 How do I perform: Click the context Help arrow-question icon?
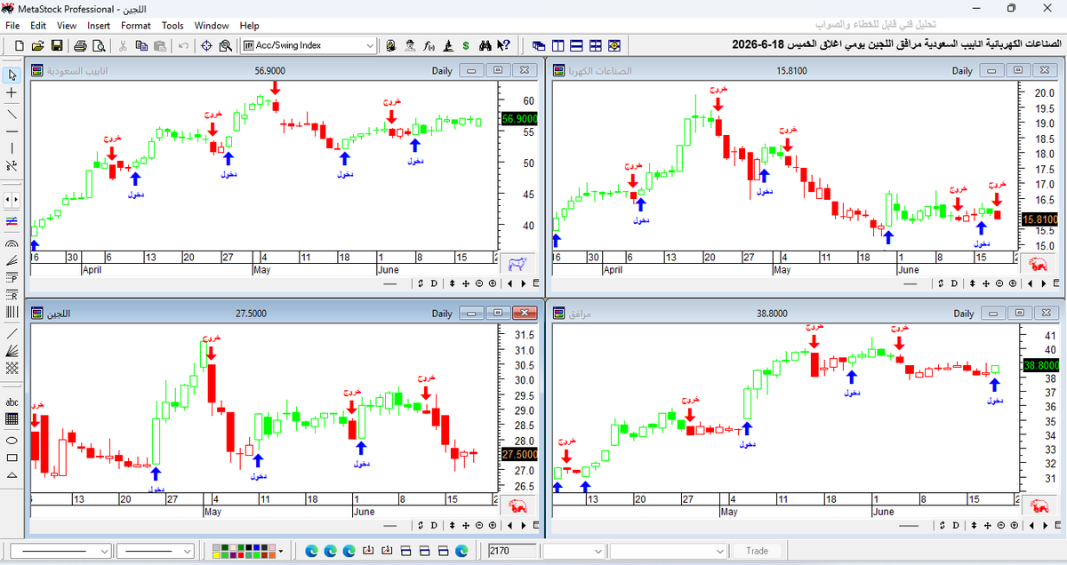pyautogui.click(x=503, y=45)
